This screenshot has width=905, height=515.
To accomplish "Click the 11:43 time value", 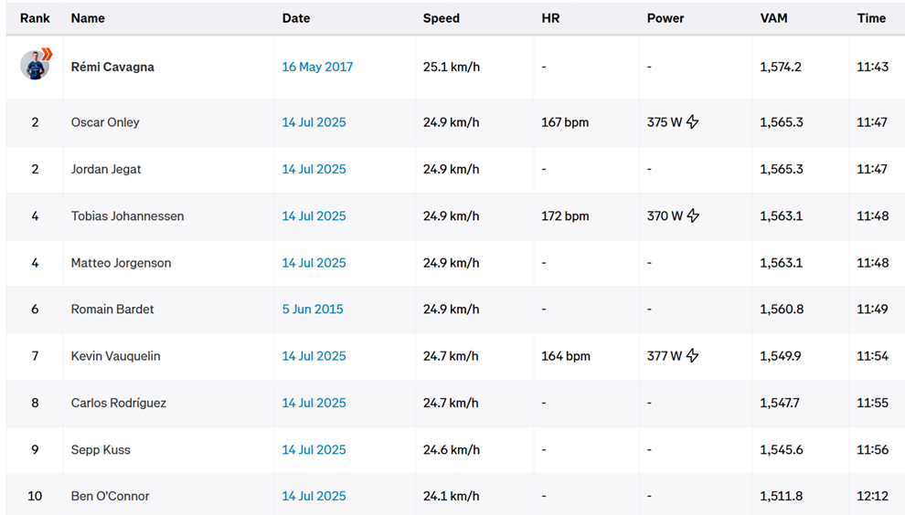I will click(873, 67).
